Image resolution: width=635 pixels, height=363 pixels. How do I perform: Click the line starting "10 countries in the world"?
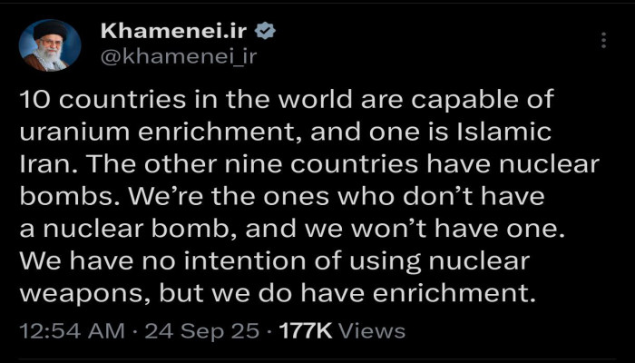(287, 100)
